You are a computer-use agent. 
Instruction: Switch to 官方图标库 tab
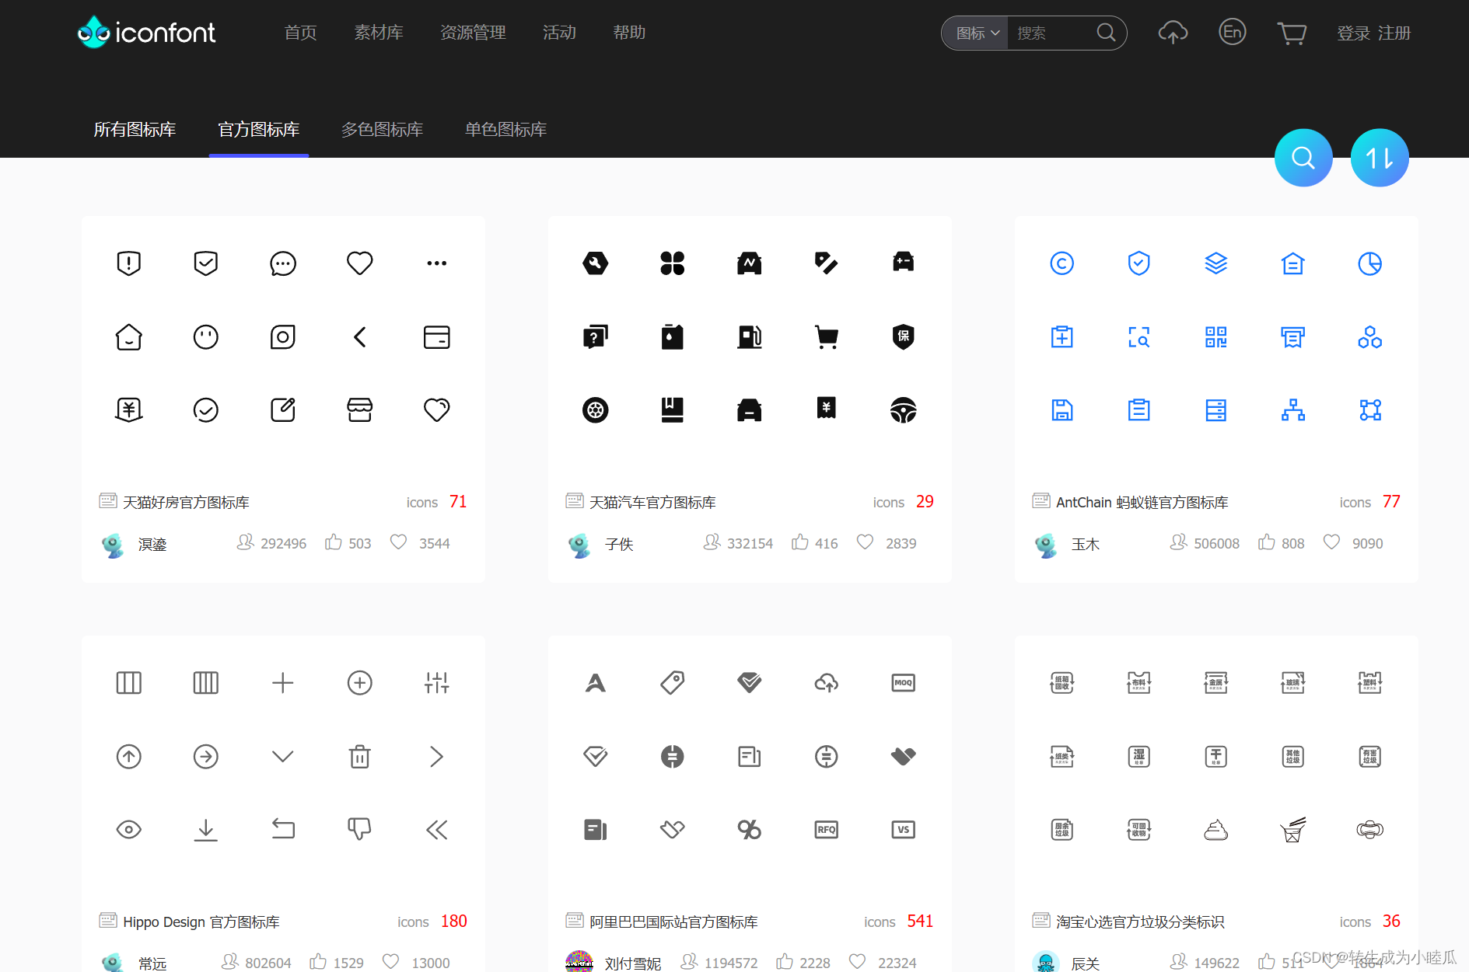[x=259, y=129]
